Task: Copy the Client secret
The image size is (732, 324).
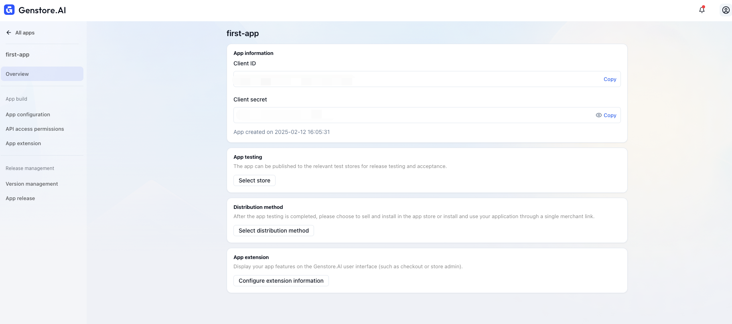Action: coord(610,115)
